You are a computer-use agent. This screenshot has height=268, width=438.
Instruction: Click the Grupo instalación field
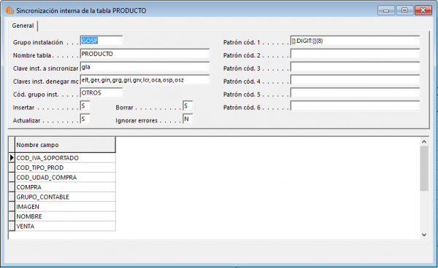point(101,41)
